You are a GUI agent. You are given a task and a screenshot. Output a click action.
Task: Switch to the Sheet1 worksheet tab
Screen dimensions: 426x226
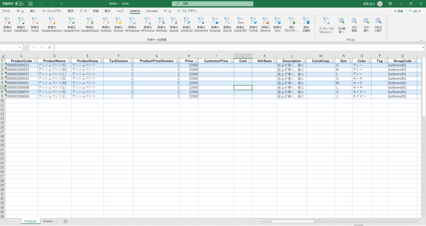[48, 221]
